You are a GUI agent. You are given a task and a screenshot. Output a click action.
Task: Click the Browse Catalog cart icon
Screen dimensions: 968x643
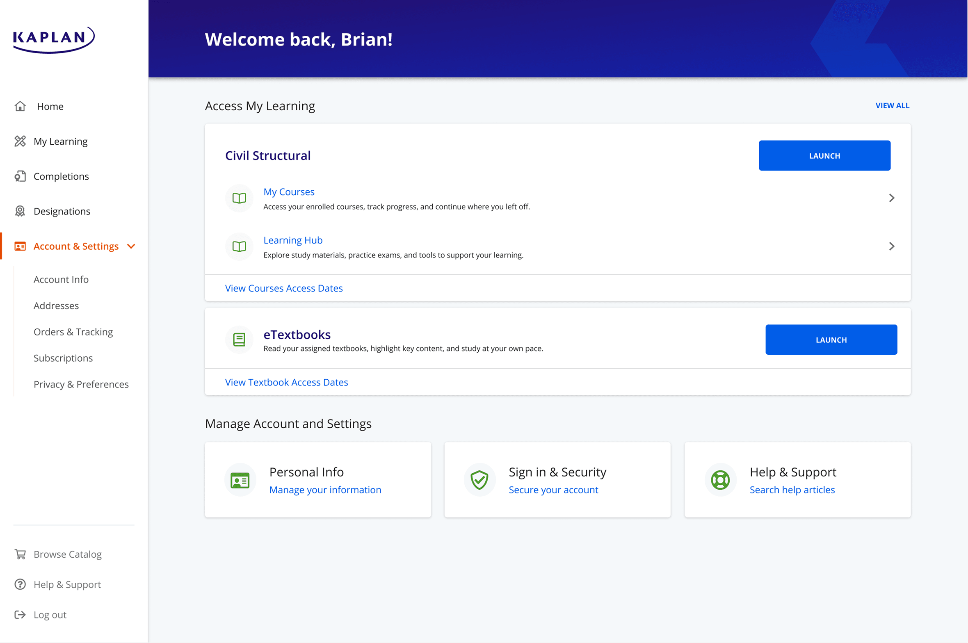pyautogui.click(x=20, y=554)
